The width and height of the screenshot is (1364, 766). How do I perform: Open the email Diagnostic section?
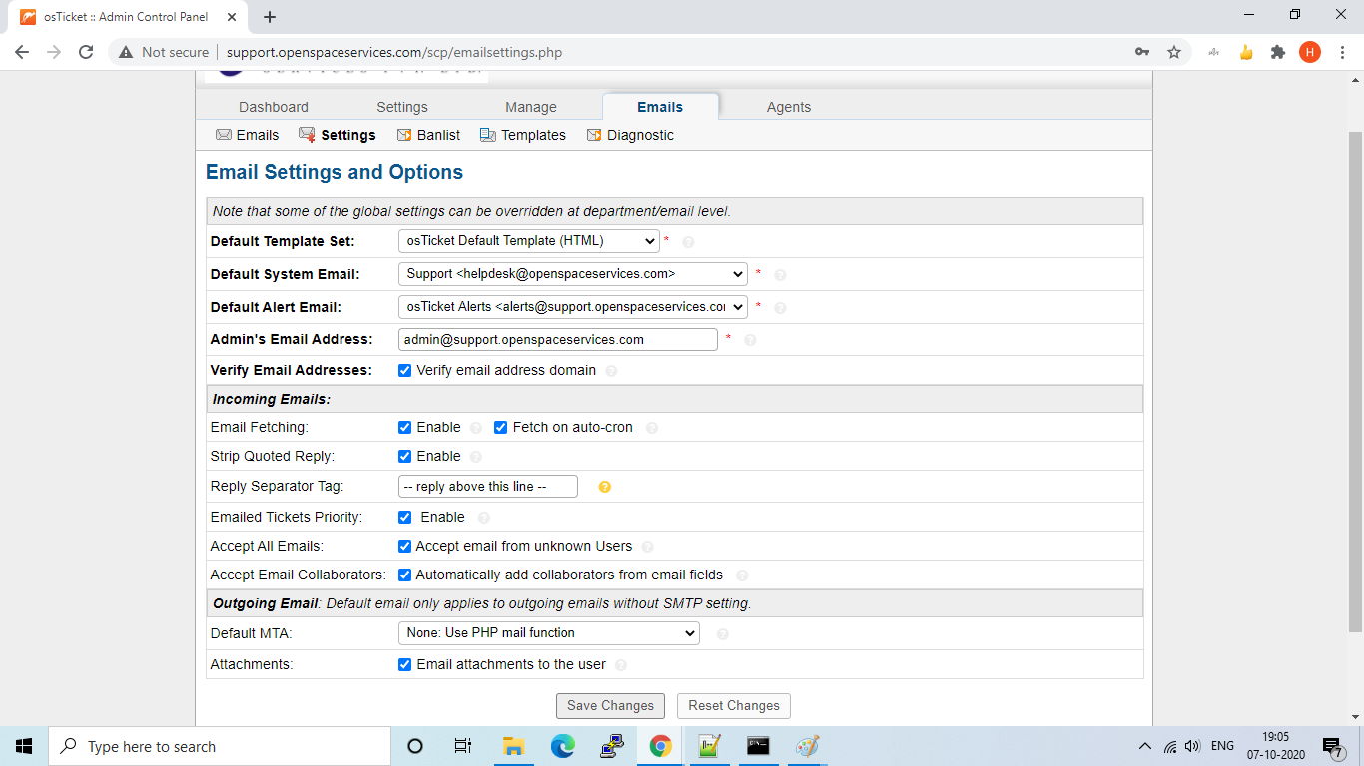(x=631, y=135)
